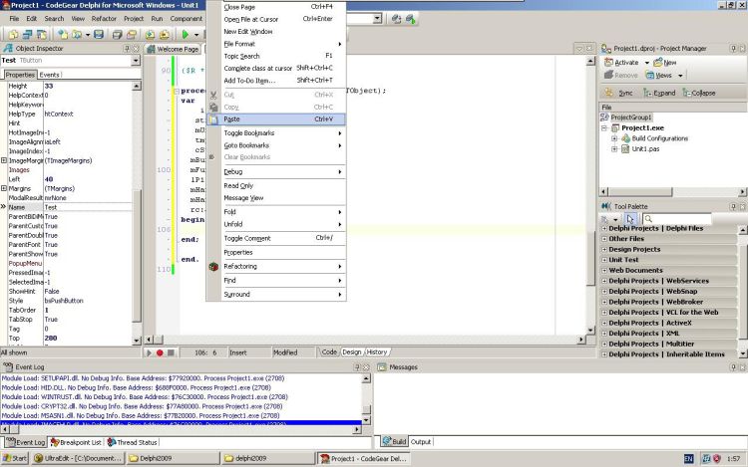748x467 pixels.
Task: Click the Open Project icon with dropdown
Action: point(77,34)
